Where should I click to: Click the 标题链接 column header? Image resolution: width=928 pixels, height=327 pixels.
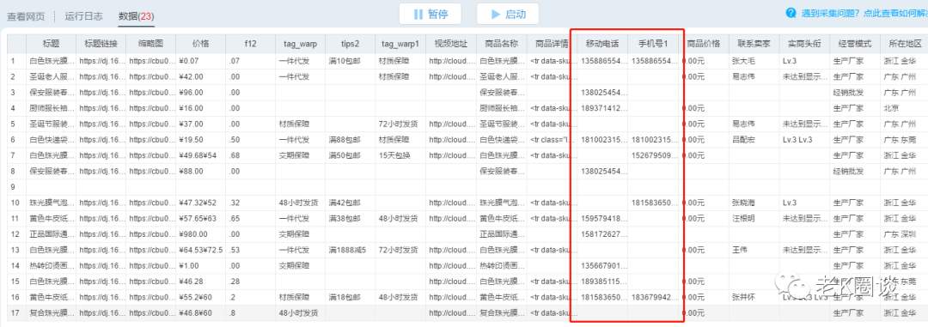[x=101, y=43]
